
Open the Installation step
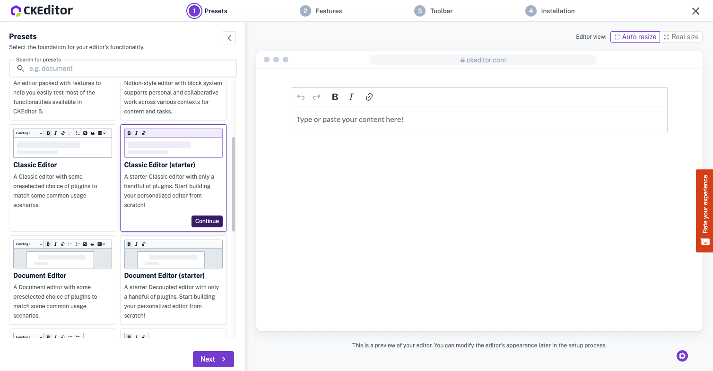pos(550,11)
